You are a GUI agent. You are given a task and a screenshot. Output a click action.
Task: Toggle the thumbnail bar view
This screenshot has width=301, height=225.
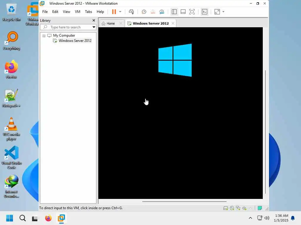[x=183, y=12]
